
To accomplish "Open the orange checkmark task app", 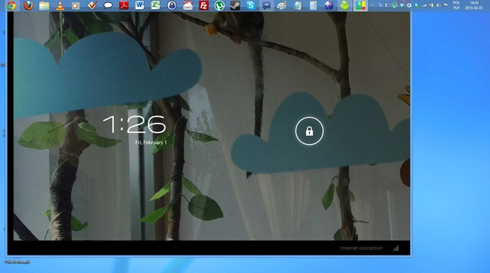I will pyautogui.click(x=92, y=5).
